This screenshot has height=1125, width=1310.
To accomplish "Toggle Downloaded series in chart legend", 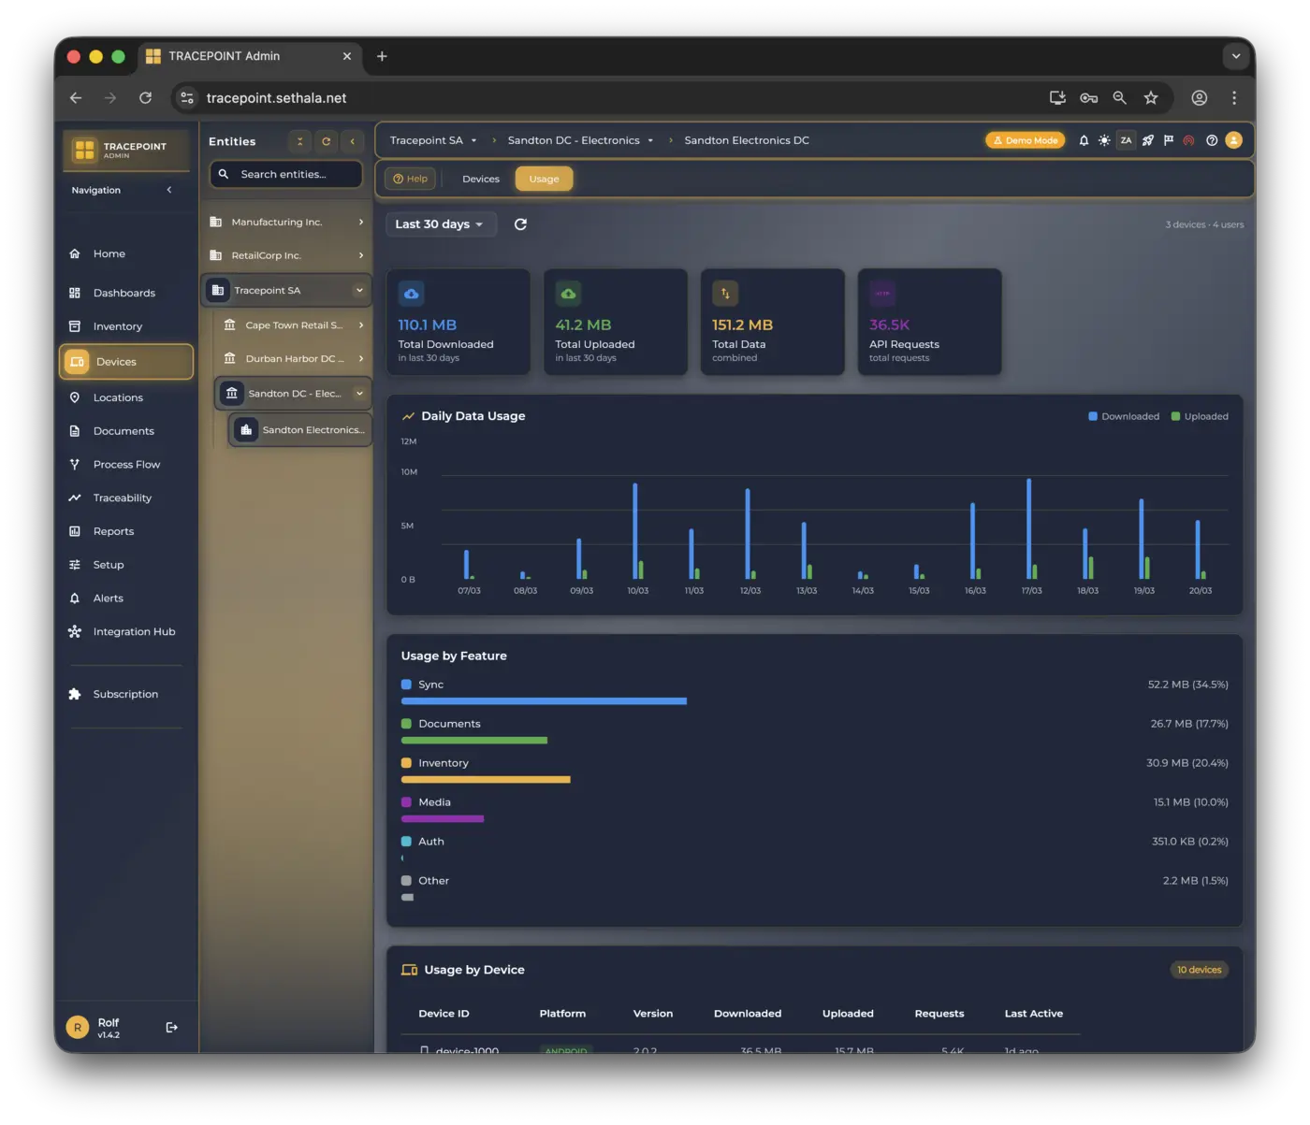I will tap(1123, 416).
